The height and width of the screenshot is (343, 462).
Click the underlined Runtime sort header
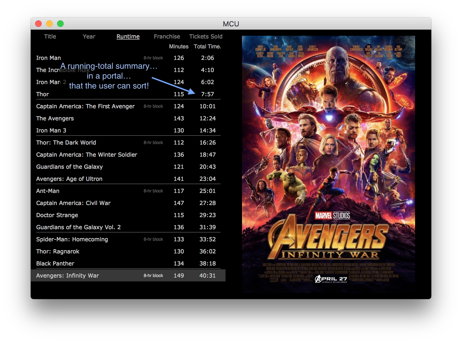[x=128, y=37]
